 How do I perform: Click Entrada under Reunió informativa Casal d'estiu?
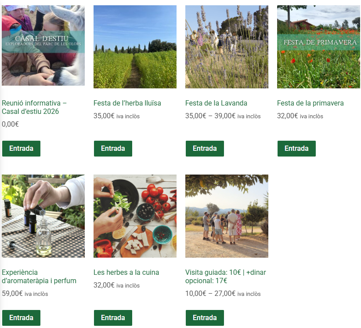tap(21, 149)
